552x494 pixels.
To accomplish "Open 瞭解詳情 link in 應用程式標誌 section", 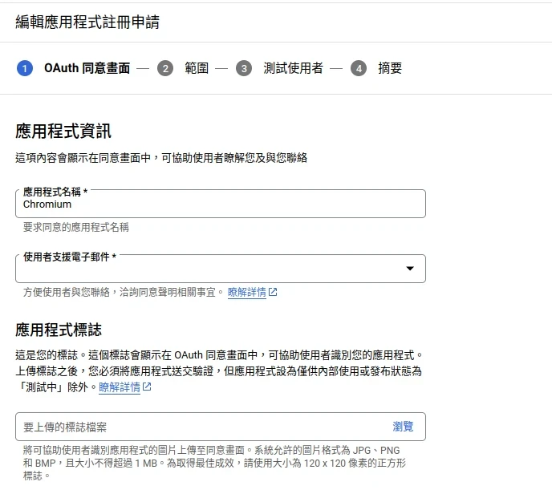I will click(x=120, y=387).
